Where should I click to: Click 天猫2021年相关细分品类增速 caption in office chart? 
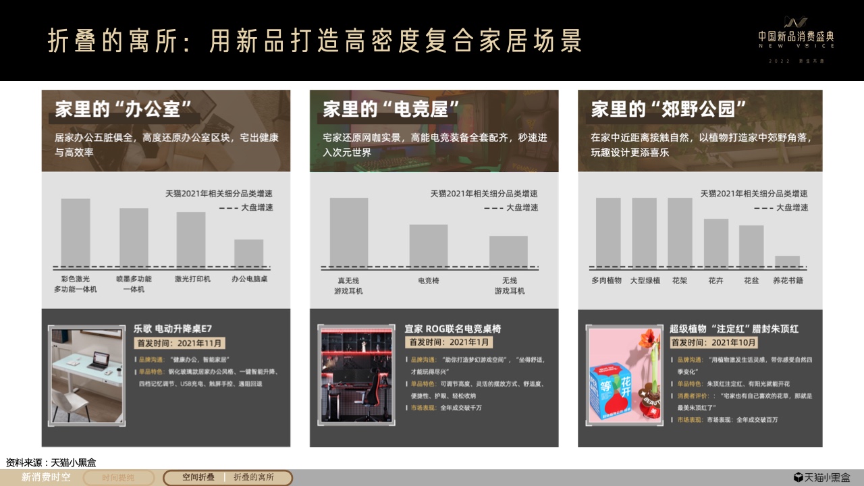pyautogui.click(x=219, y=194)
